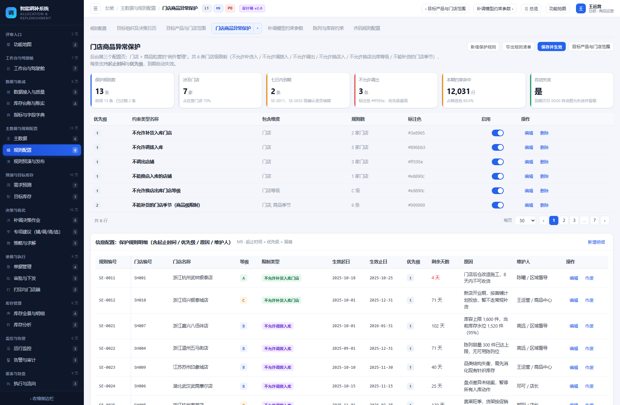The image size is (620, 405).
Task: Switch to 齐码规则配置 tab
Action: [367, 29]
